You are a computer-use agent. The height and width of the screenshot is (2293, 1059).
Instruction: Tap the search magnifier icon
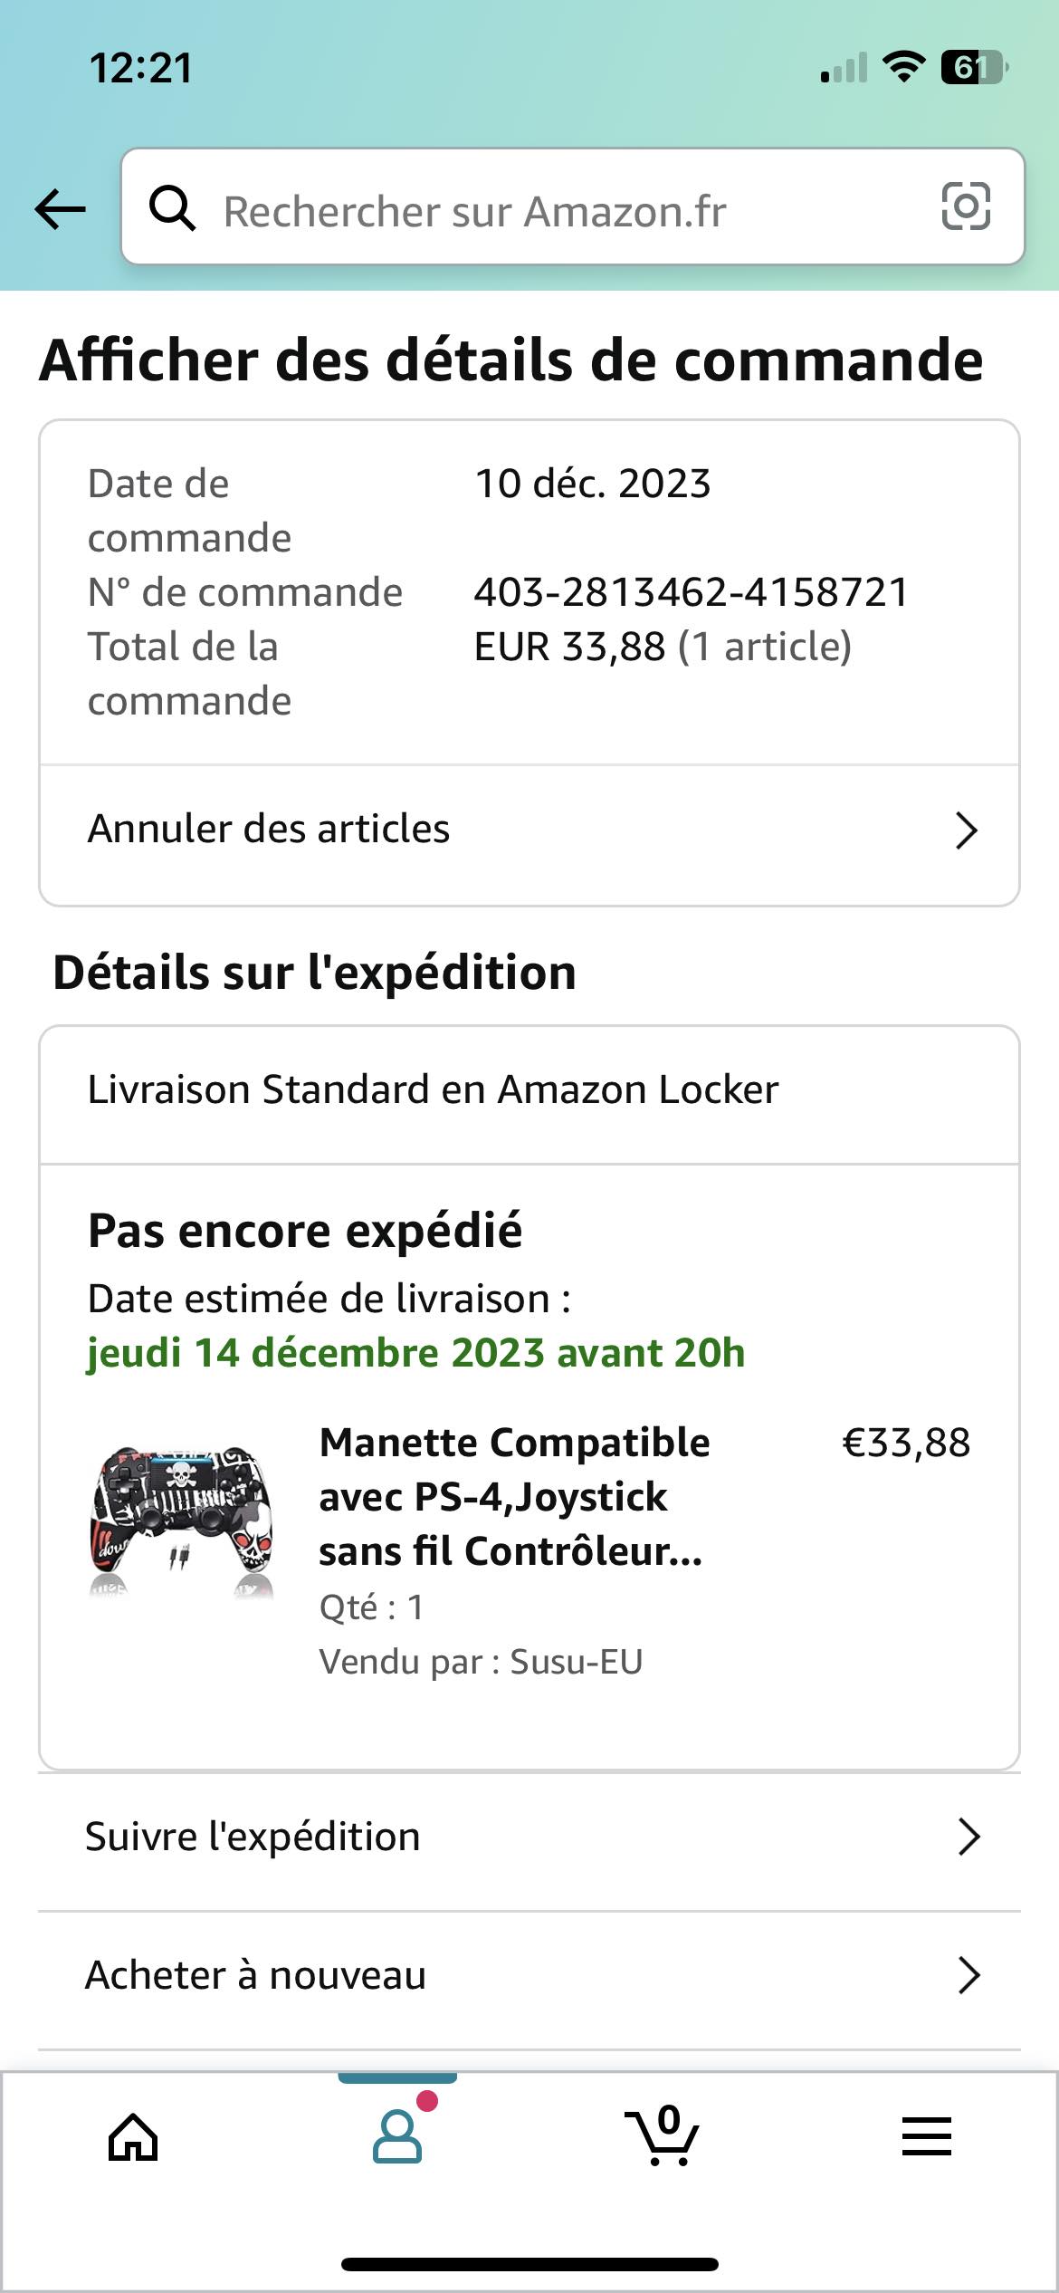click(x=172, y=209)
